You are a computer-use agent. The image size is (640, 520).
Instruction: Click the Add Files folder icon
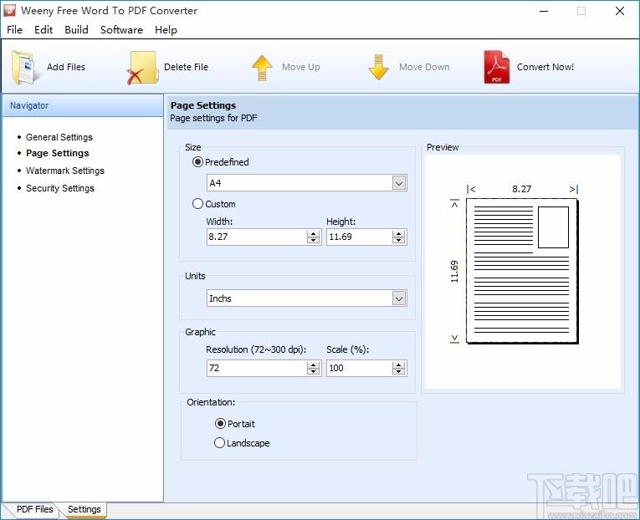click(25, 67)
